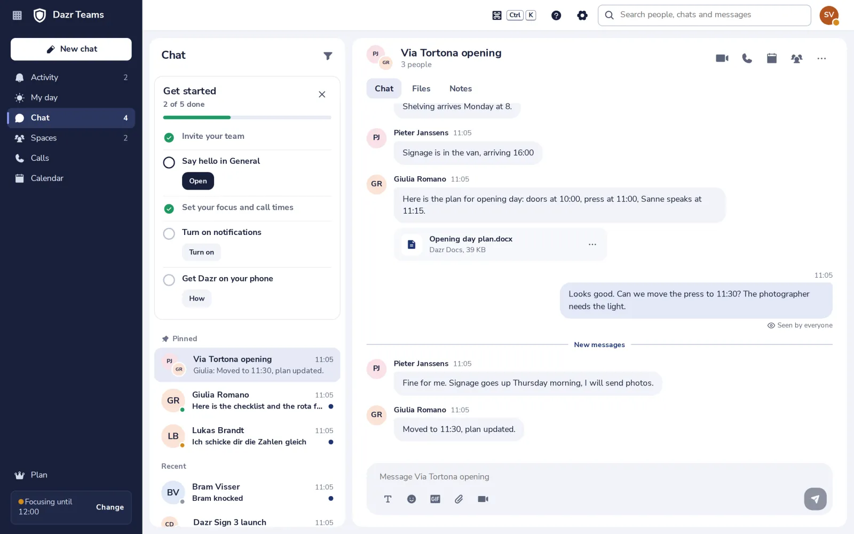
Task: Open the settings gear
Action: click(x=582, y=15)
